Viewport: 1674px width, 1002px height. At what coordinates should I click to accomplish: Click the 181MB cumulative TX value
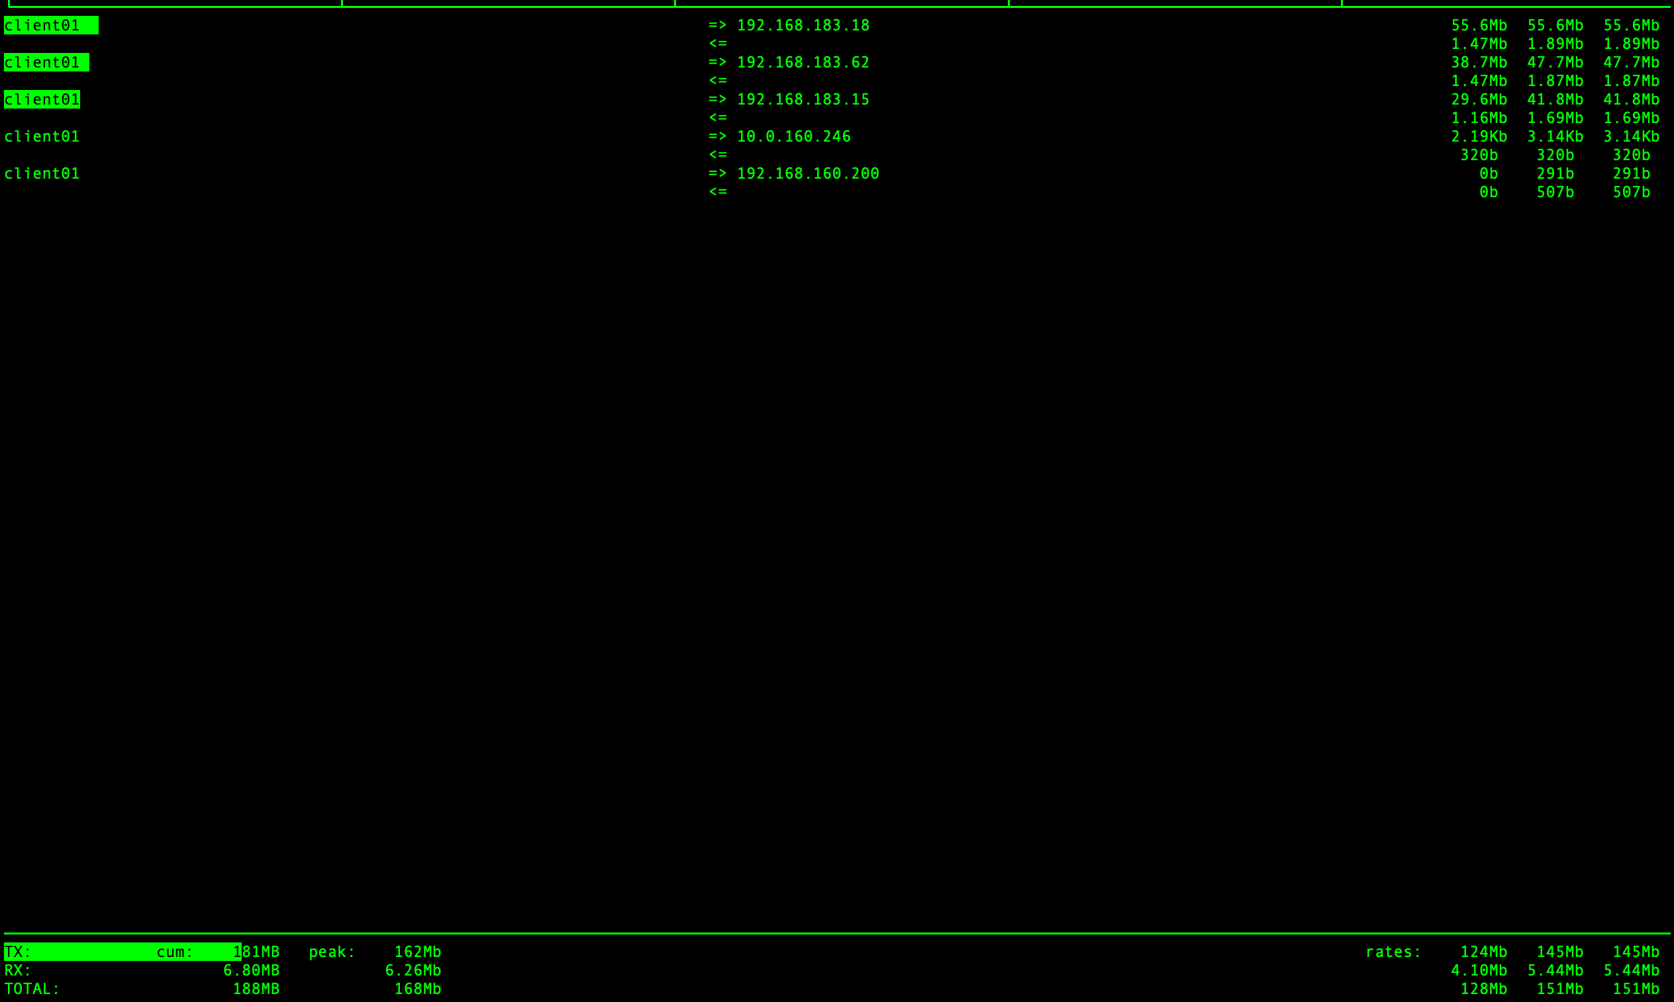click(256, 952)
